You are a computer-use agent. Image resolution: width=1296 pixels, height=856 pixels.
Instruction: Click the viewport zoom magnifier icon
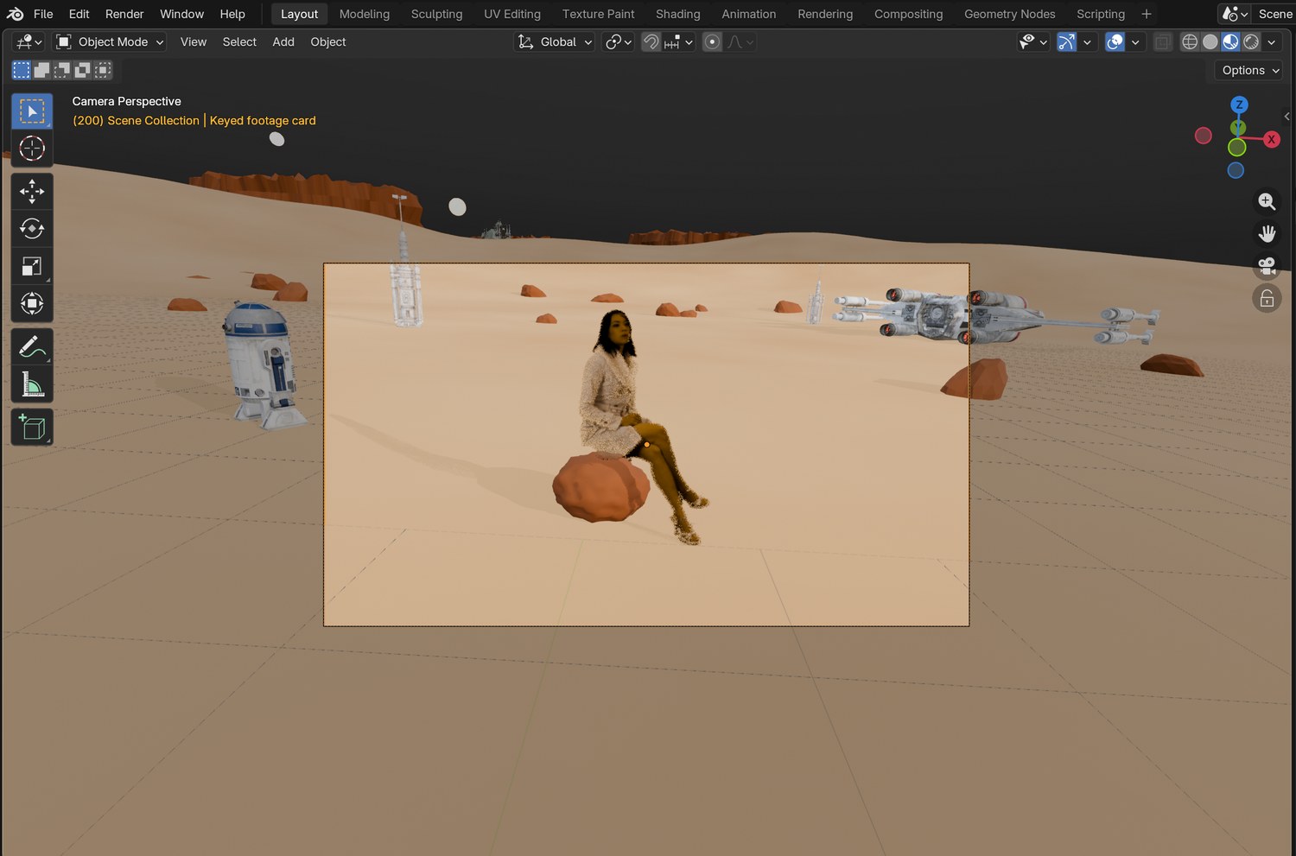tap(1267, 201)
